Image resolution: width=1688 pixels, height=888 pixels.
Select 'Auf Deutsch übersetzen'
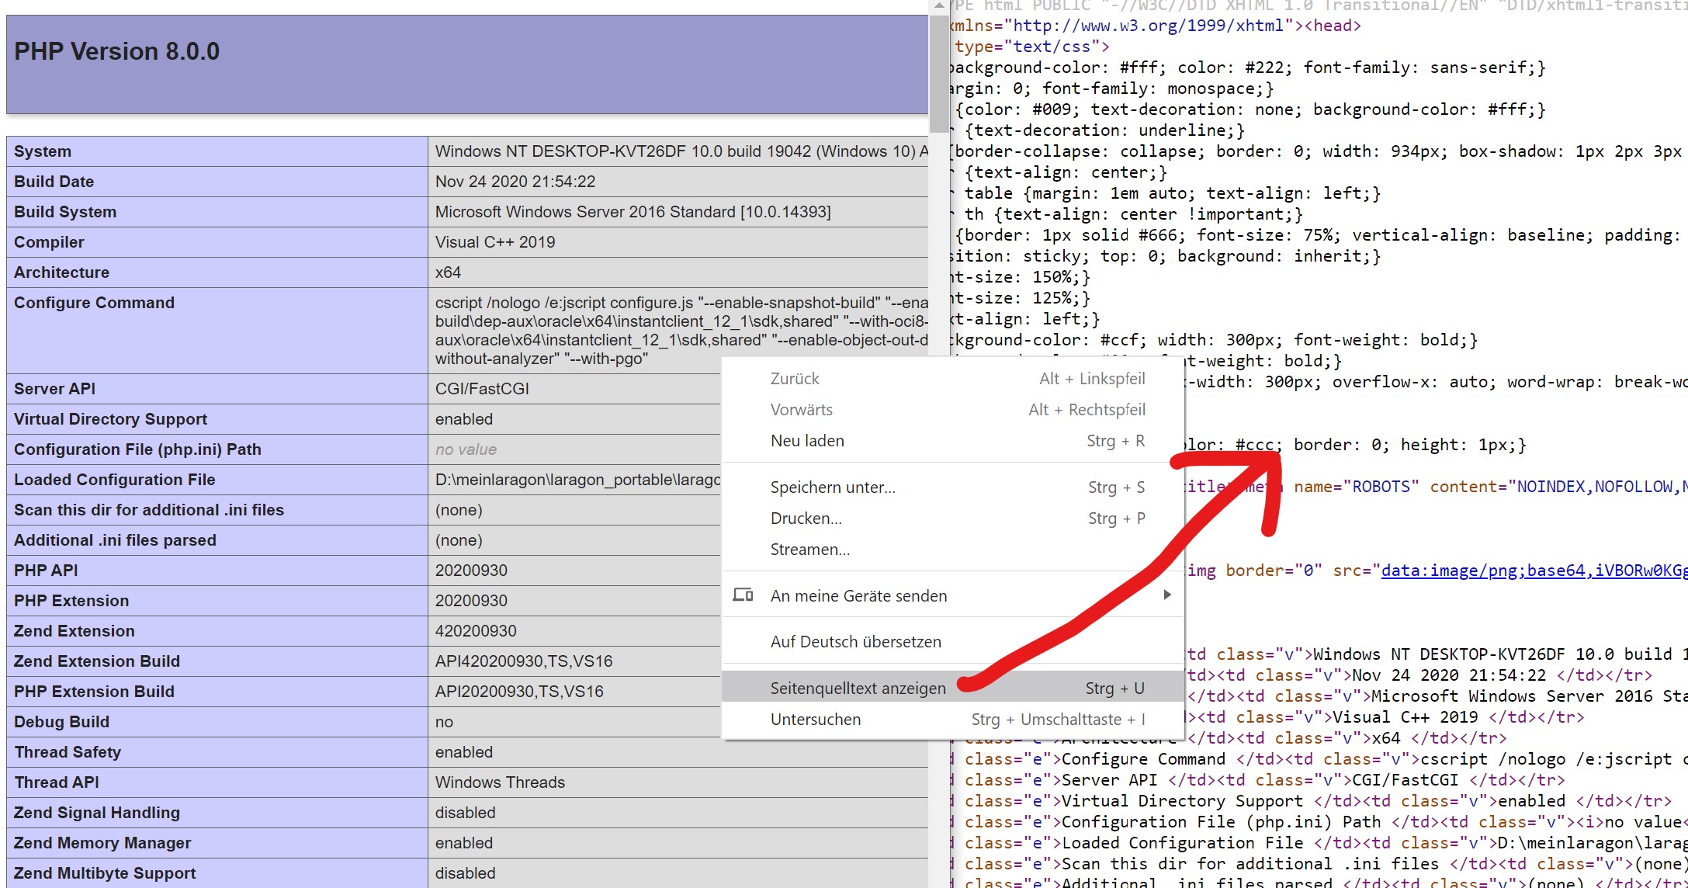953,642
